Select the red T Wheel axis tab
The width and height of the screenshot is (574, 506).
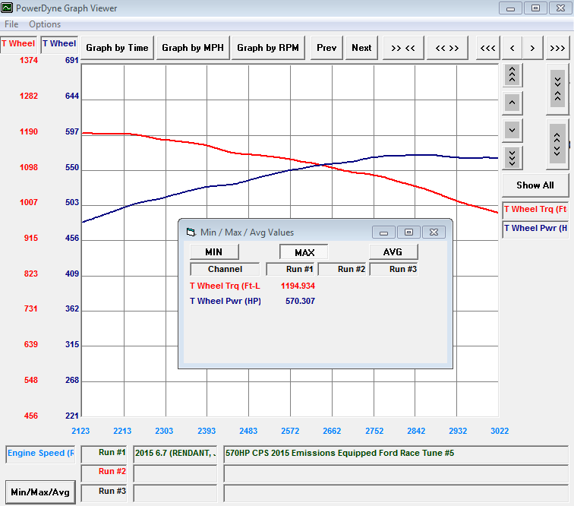pos(18,44)
